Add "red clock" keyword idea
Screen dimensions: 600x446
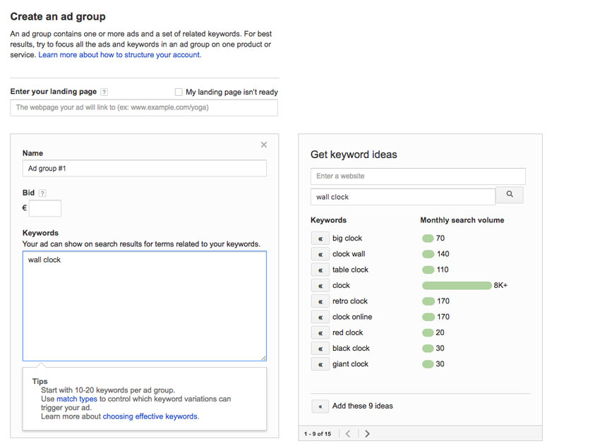[320, 332]
